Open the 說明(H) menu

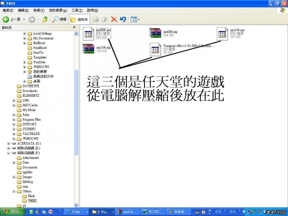pos(92,10)
